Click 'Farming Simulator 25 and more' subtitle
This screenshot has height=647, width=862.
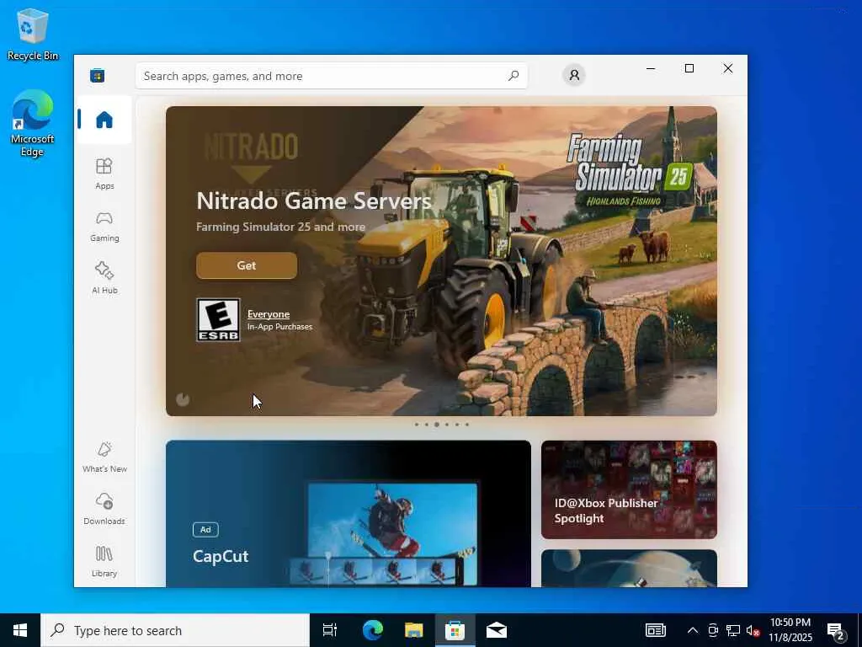point(280,227)
